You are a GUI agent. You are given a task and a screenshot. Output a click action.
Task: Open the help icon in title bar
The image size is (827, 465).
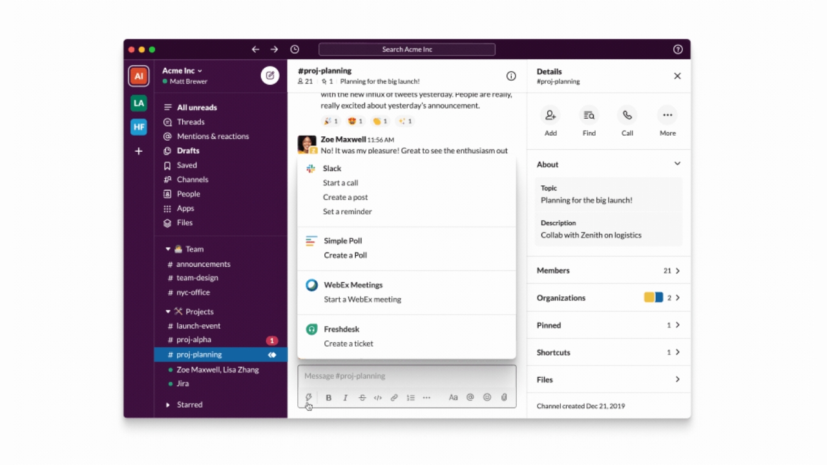tap(678, 49)
